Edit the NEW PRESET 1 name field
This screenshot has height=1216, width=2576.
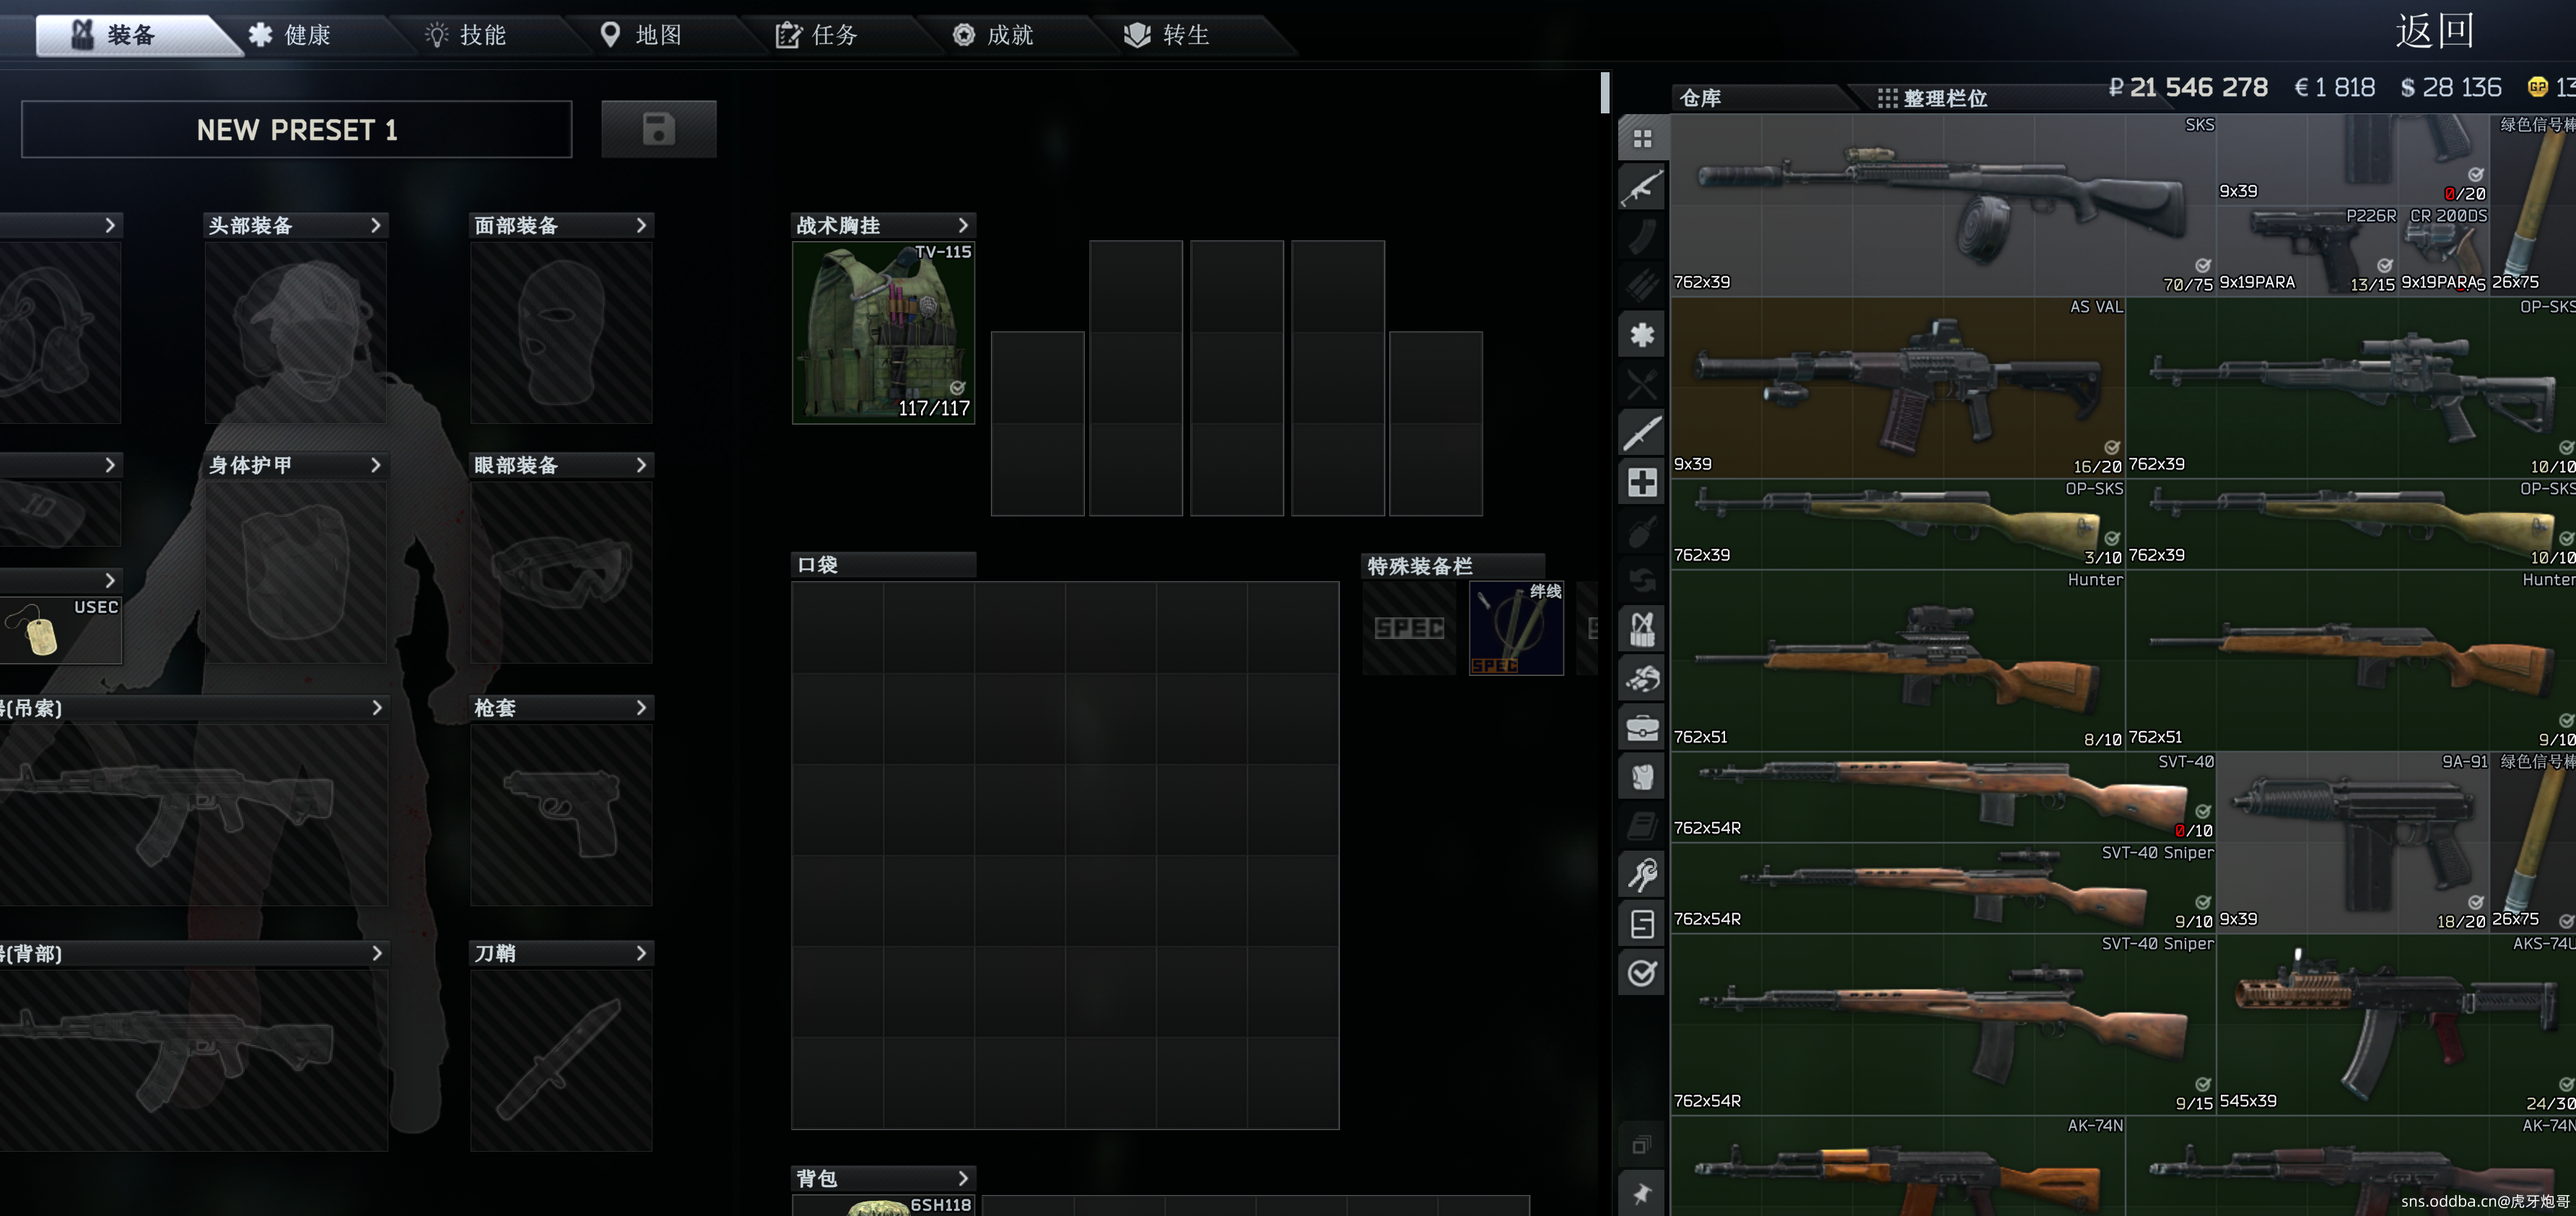[x=297, y=129]
